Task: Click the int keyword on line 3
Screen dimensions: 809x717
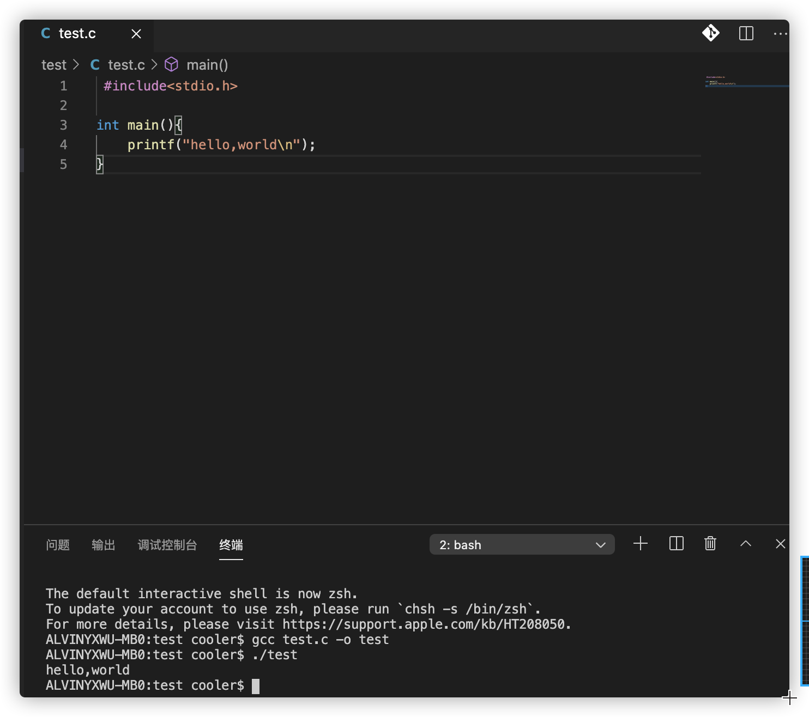Action: coord(108,125)
